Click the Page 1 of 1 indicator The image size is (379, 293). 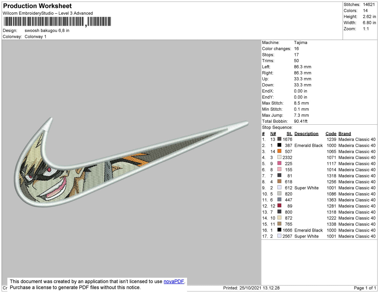pyautogui.click(x=365, y=288)
